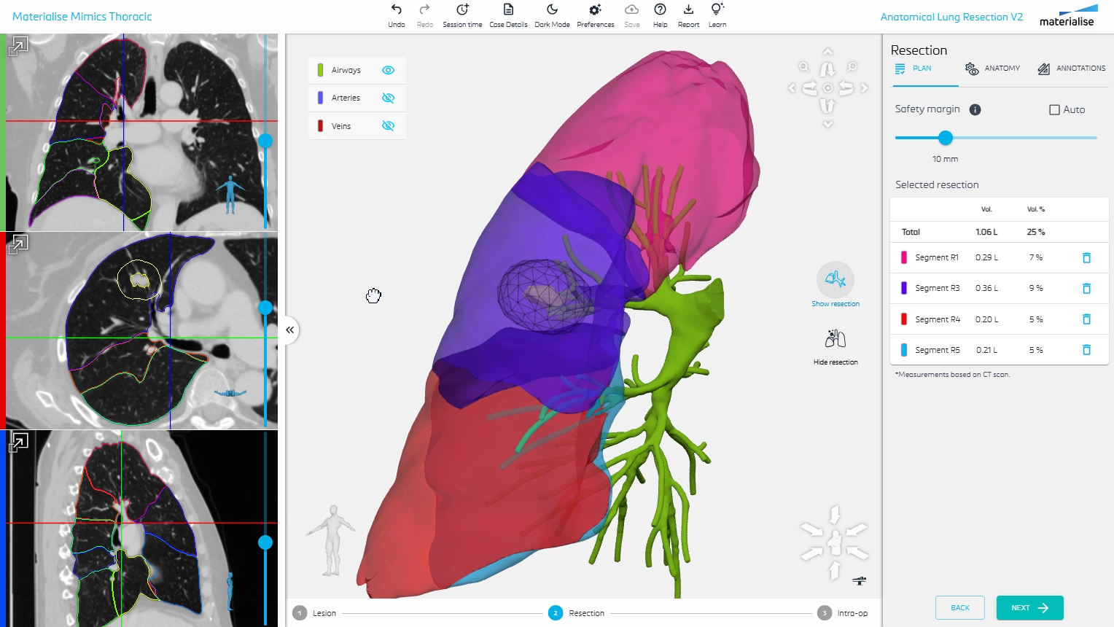Delete Segment R3 with trash icon
The width and height of the screenshot is (1114, 627).
point(1086,289)
